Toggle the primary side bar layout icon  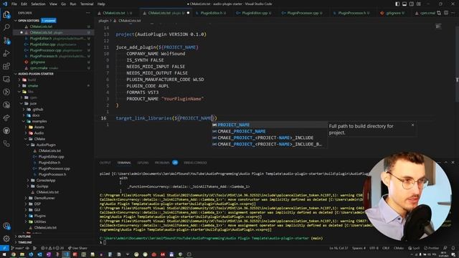(397, 4)
